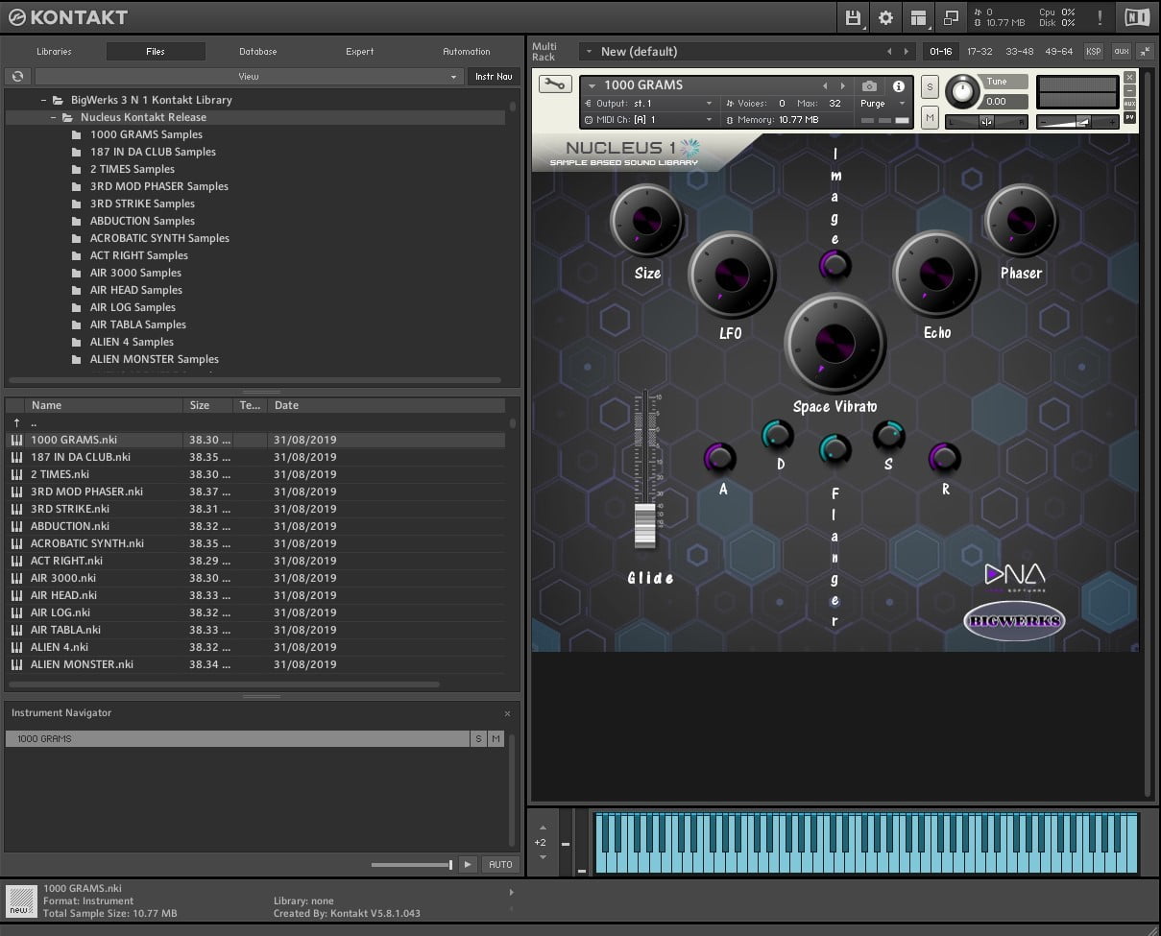Click the Native Instruments NI logo
Viewport: 1161px width, 936px height.
(x=1136, y=17)
